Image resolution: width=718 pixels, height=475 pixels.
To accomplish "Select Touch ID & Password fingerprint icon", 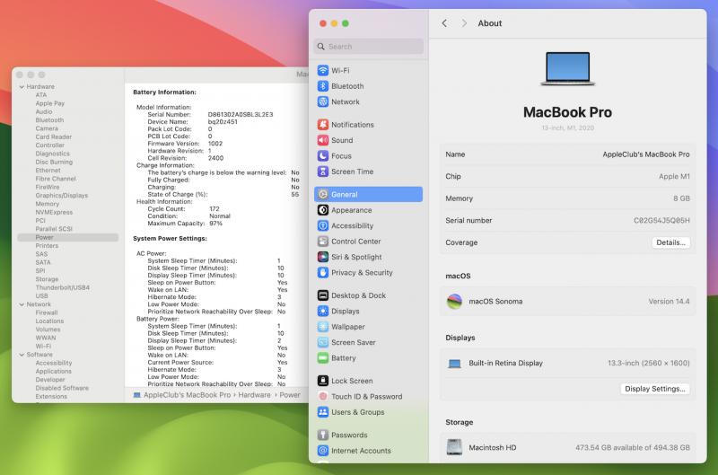I will [323, 396].
